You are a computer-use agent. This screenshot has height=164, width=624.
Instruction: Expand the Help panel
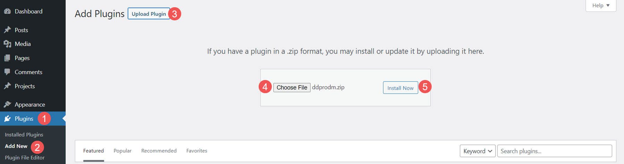tap(601, 6)
